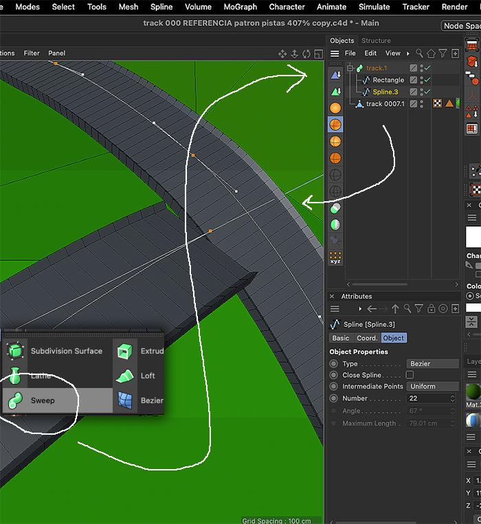Click Object Manager scroll left arrow

click(348, 284)
